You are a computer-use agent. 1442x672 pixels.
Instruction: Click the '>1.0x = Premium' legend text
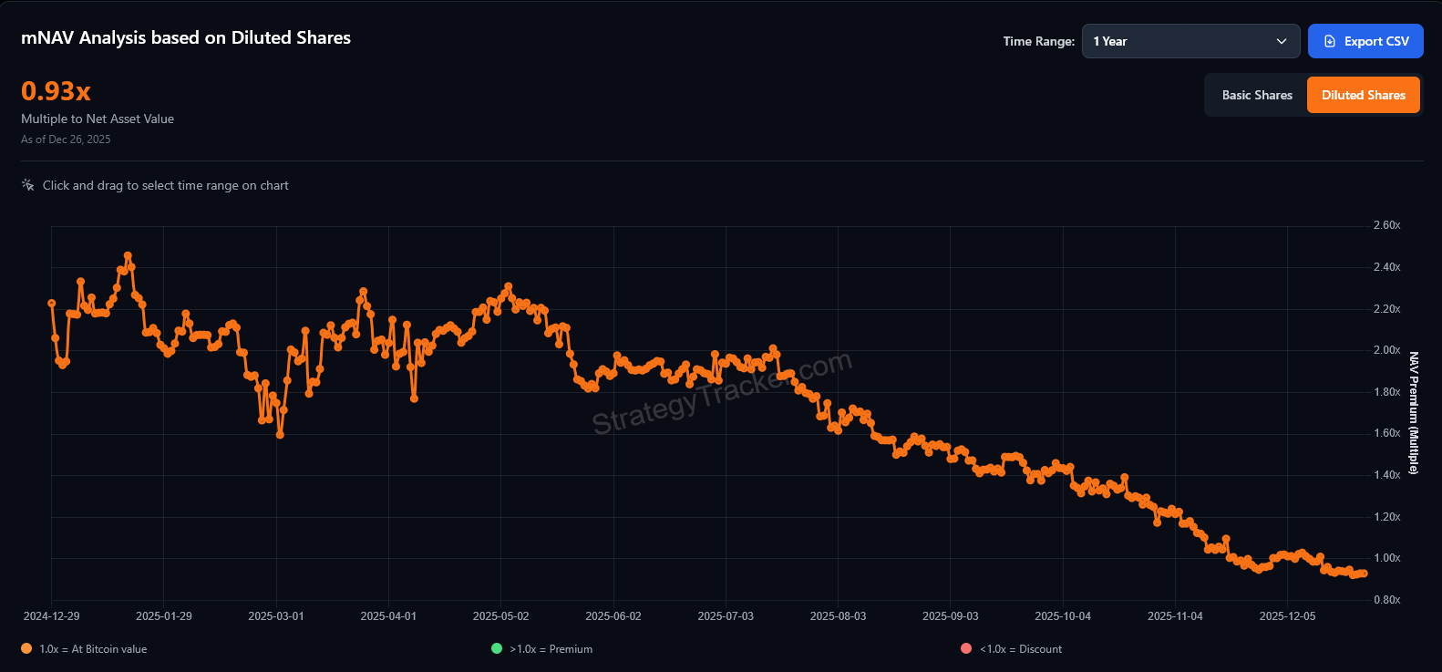(x=551, y=649)
